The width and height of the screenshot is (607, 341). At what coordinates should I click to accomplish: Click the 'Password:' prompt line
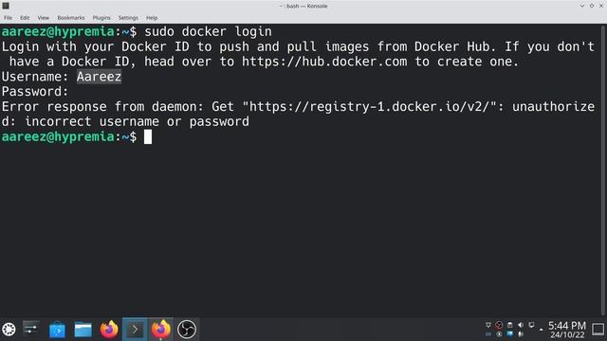click(x=35, y=92)
